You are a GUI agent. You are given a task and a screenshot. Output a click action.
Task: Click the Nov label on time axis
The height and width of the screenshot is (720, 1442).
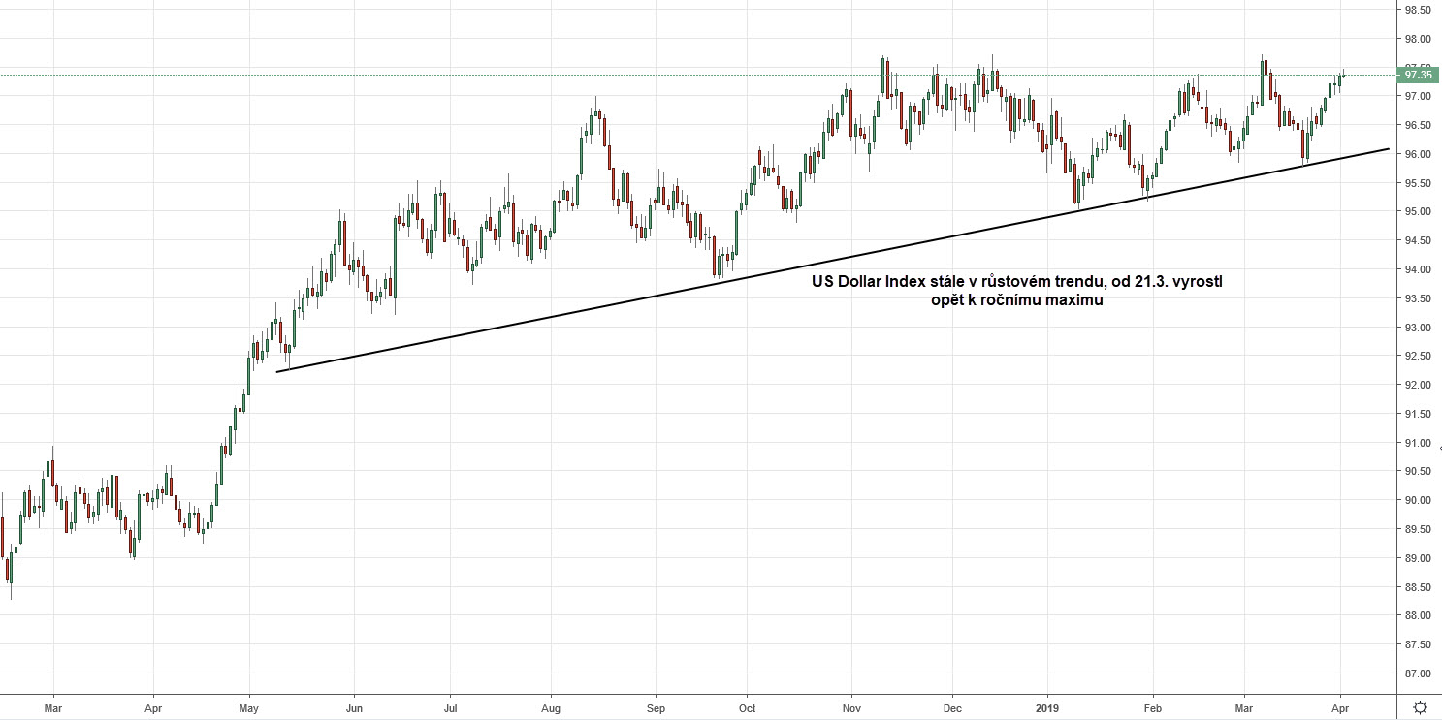[851, 707]
